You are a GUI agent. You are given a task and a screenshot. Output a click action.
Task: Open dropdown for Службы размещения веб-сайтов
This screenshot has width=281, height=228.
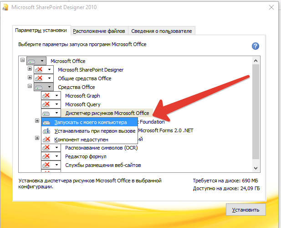pos(51,165)
